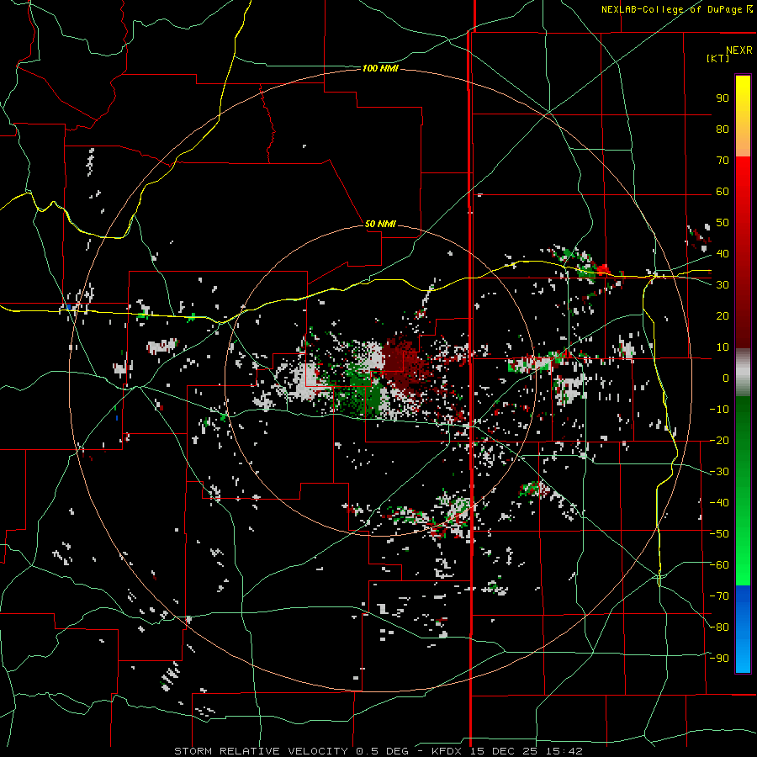Click the [KT] units label
The height and width of the screenshot is (757, 757).
pos(718,58)
